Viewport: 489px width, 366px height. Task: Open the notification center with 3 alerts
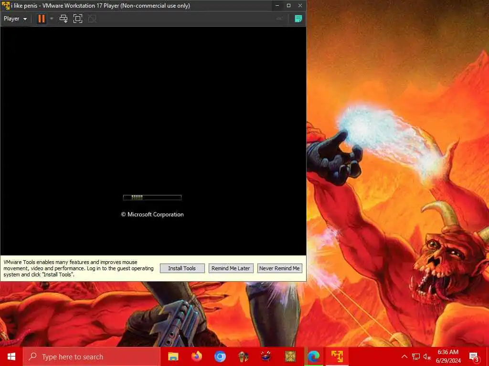tap(474, 356)
